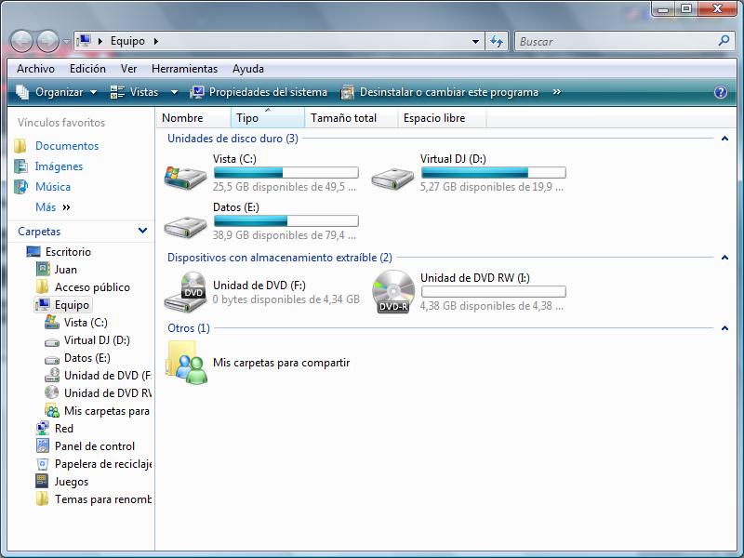Click the Forward navigation arrow
Viewport: 744px width, 558px height.
point(48,41)
